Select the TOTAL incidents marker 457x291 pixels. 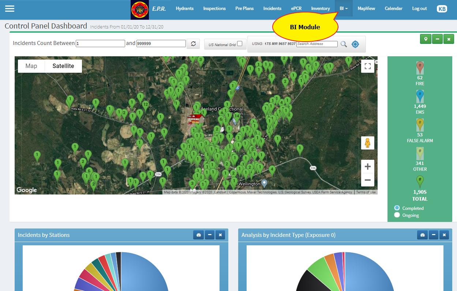(420, 182)
